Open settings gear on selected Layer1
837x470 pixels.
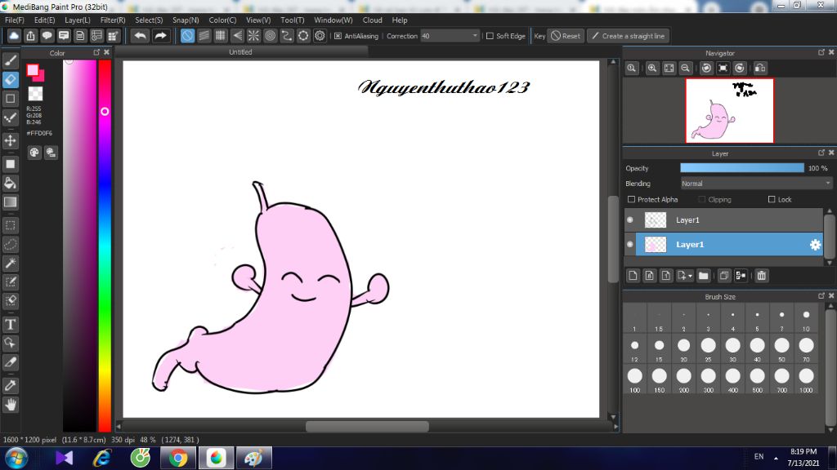pos(815,245)
